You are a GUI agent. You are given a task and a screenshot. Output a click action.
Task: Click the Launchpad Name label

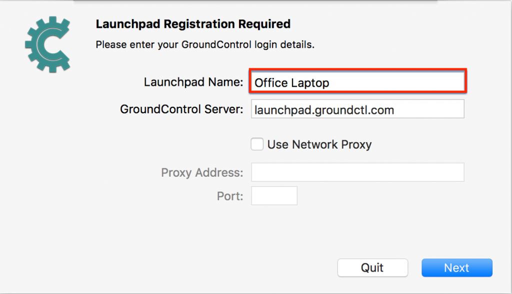point(193,82)
